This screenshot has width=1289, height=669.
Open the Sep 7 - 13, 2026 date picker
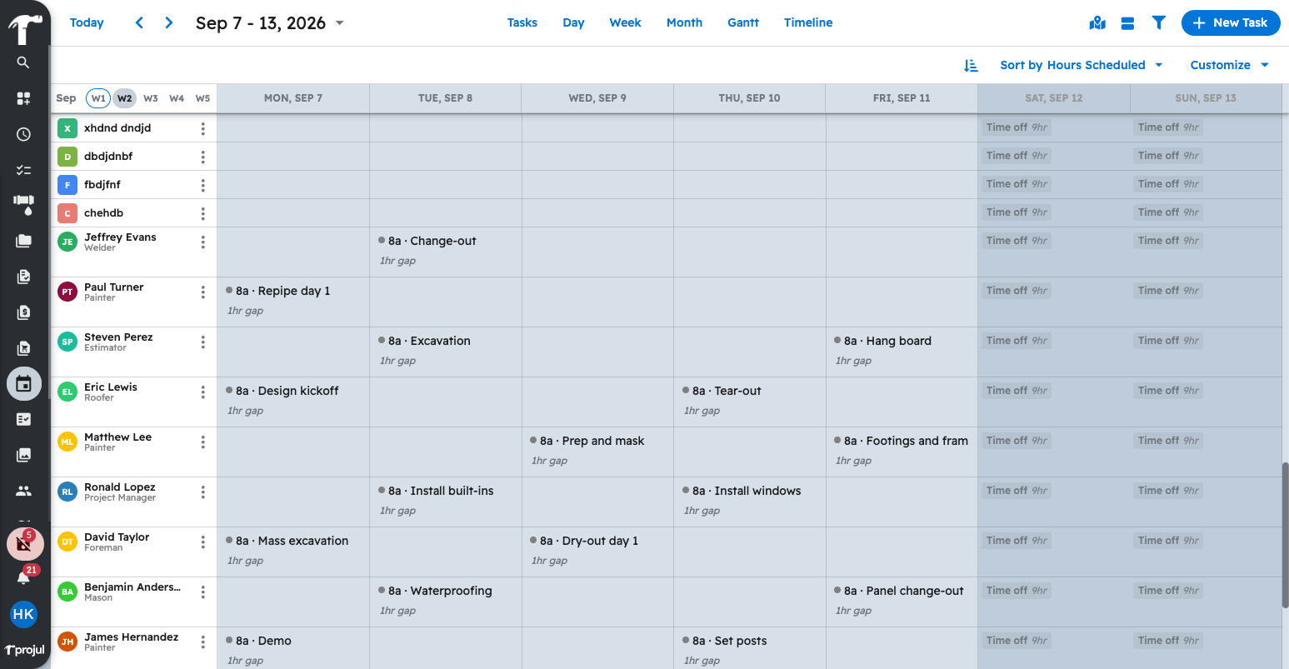pyautogui.click(x=270, y=23)
